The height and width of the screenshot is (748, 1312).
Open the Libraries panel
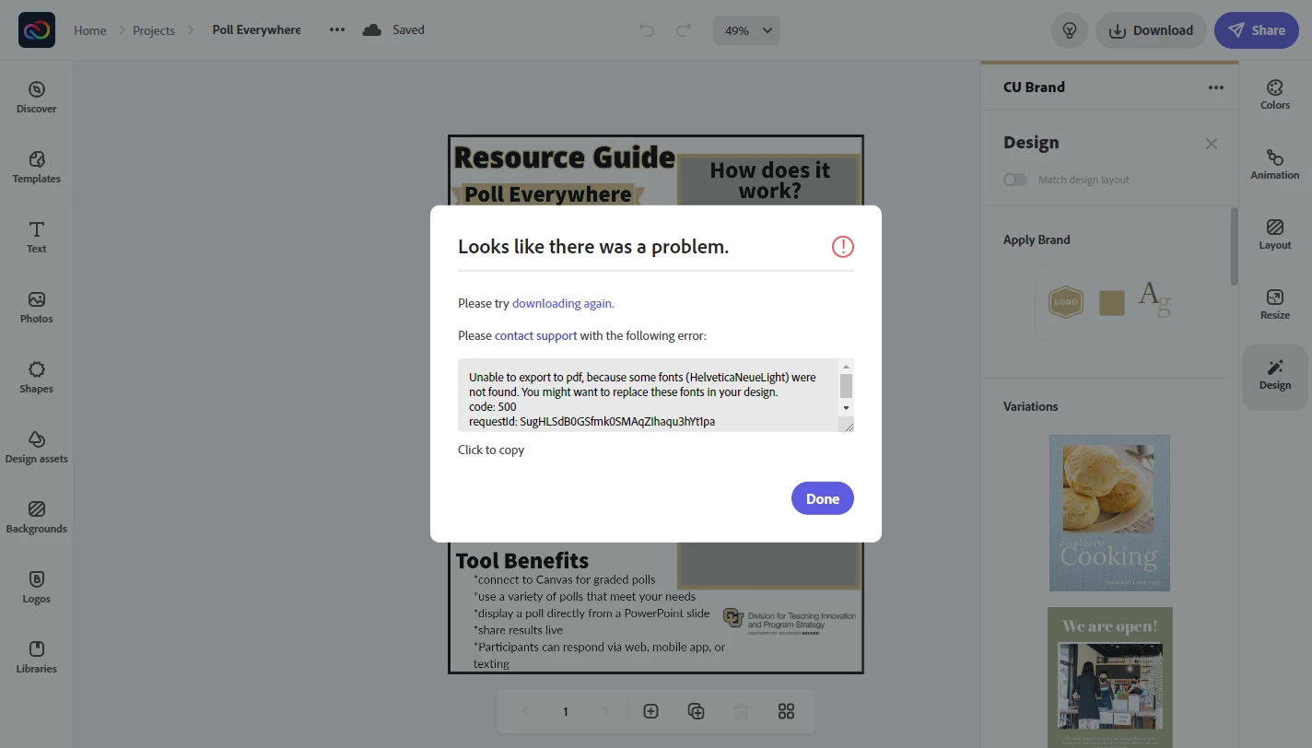click(x=37, y=657)
